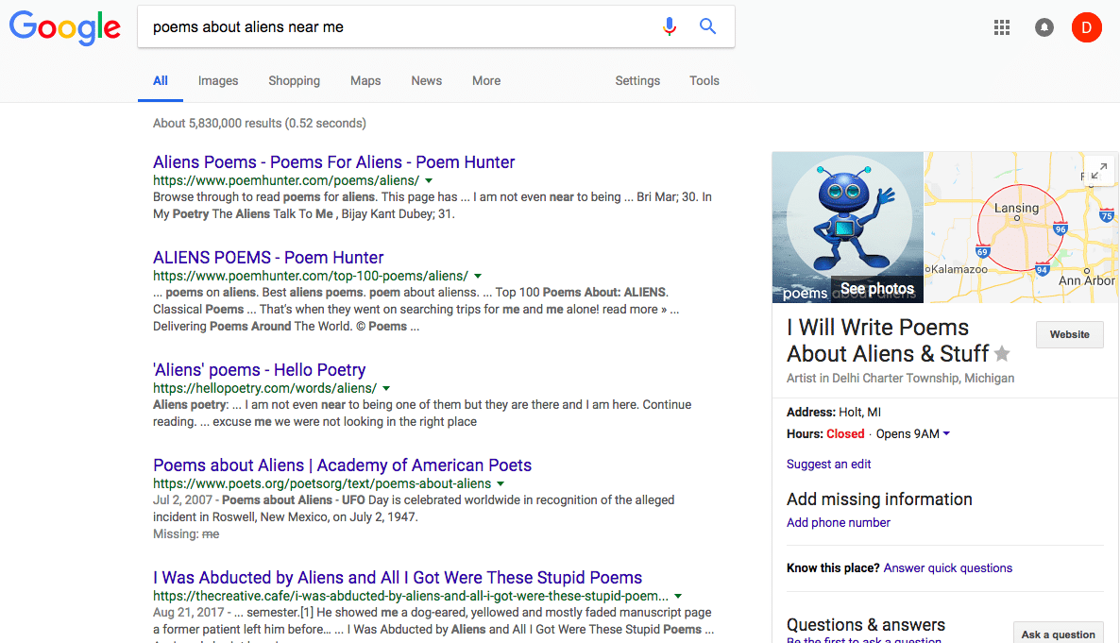This screenshot has height=643, width=1120.
Task: Click the Add missing information heading
Action: click(x=879, y=499)
